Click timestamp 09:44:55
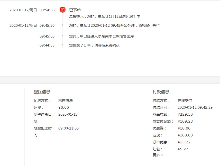 coord(47,45)
